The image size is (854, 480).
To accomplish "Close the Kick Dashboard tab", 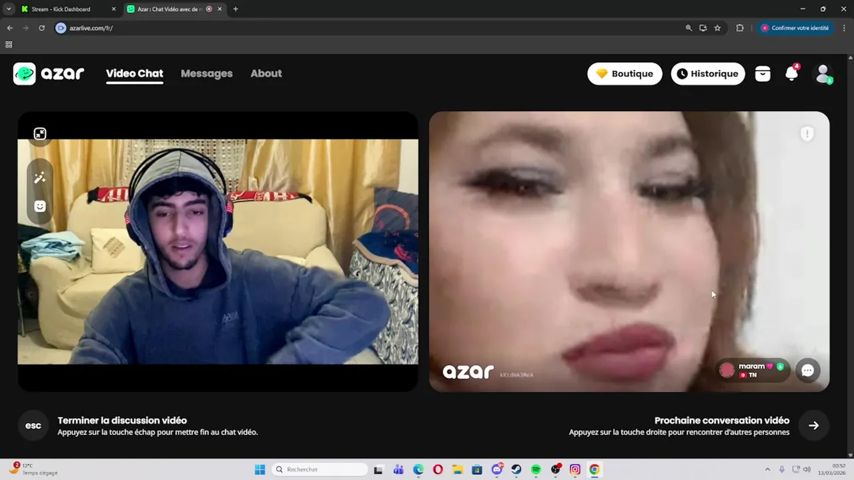I will [113, 9].
